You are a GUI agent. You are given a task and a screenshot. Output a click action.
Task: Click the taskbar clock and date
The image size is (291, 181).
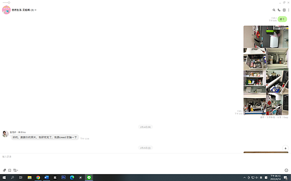(275, 178)
